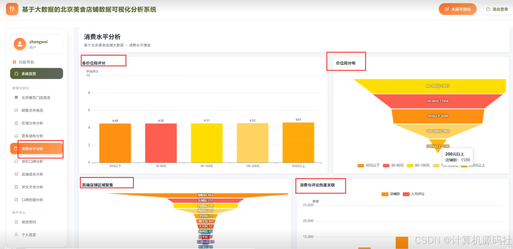513x249 pixels.
Task: Open 口碑挖掘分析 menu item
Action: 36,200
